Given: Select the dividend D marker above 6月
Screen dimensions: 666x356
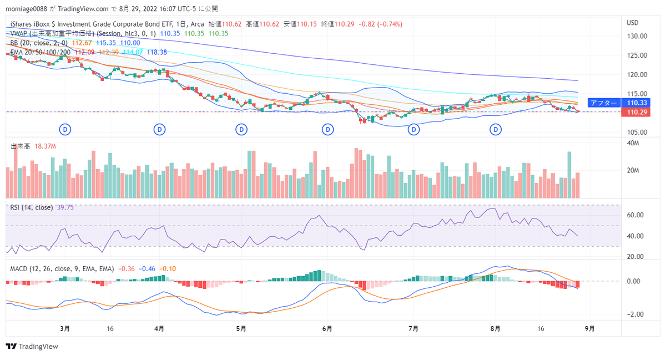Looking at the screenshot, I should 328,129.
